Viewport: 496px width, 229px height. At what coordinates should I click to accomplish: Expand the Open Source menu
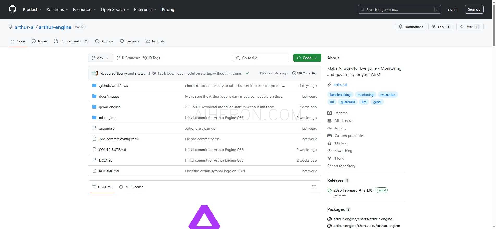(115, 9)
